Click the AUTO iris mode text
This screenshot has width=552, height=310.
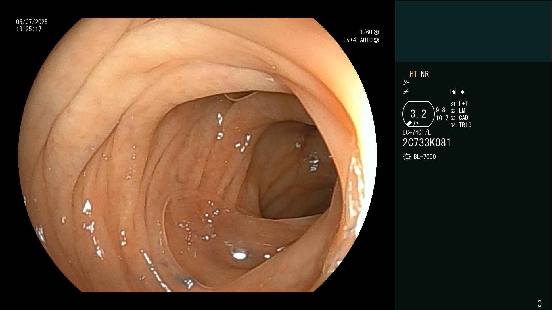click(366, 40)
